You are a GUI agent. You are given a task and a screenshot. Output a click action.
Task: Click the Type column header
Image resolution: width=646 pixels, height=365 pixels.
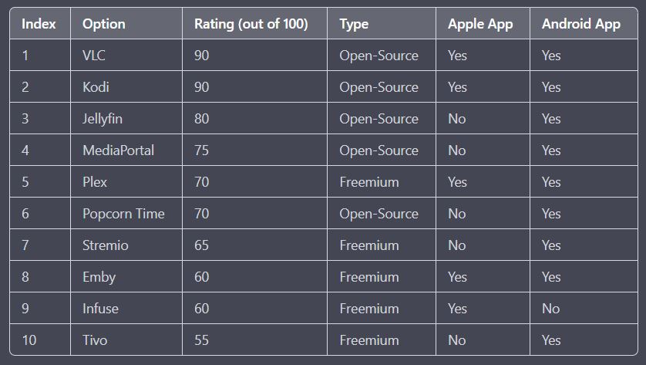[x=354, y=24]
